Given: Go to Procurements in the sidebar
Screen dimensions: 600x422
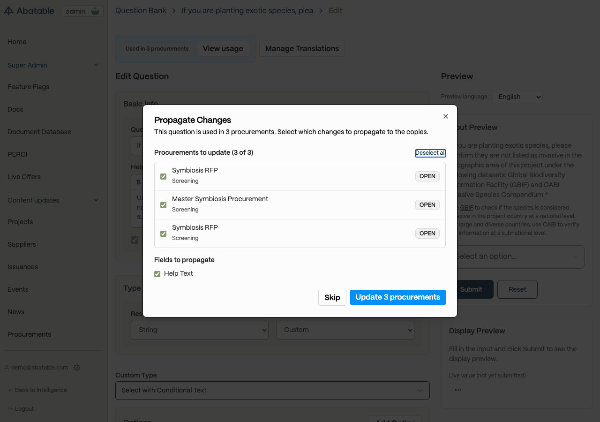Looking at the screenshot, I should [x=29, y=334].
